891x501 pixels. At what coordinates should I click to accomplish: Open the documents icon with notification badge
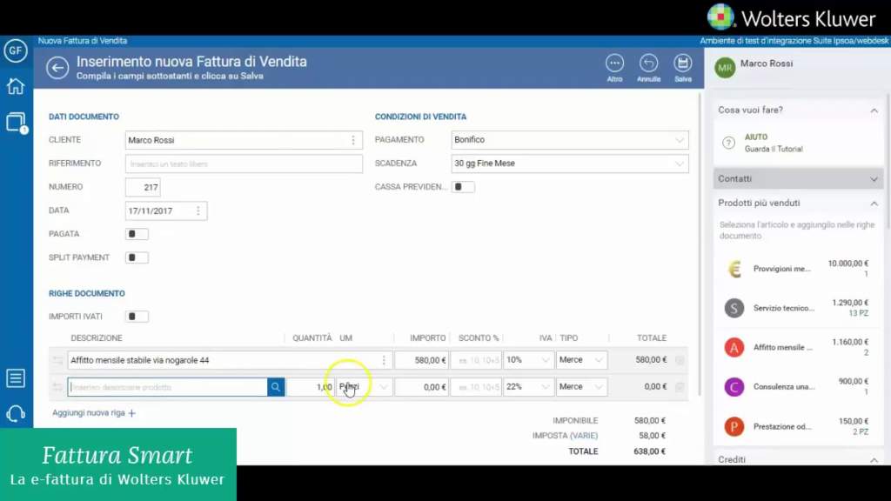(x=16, y=122)
